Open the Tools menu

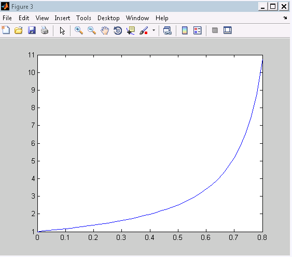pyautogui.click(x=84, y=18)
